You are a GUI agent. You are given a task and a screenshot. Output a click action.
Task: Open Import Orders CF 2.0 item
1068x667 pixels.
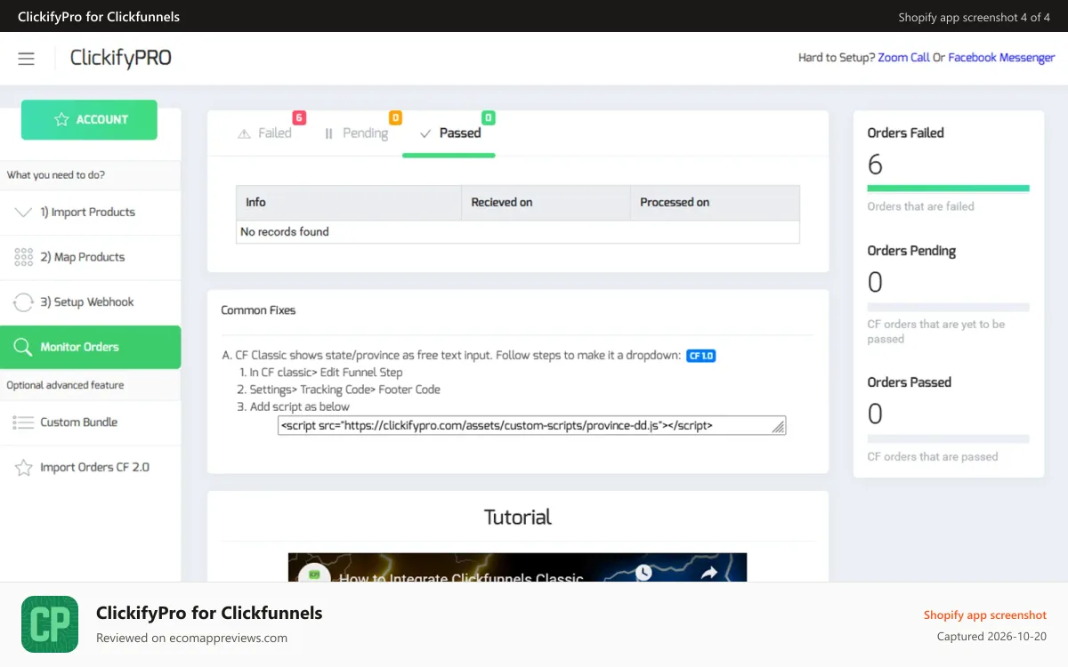[91, 468]
